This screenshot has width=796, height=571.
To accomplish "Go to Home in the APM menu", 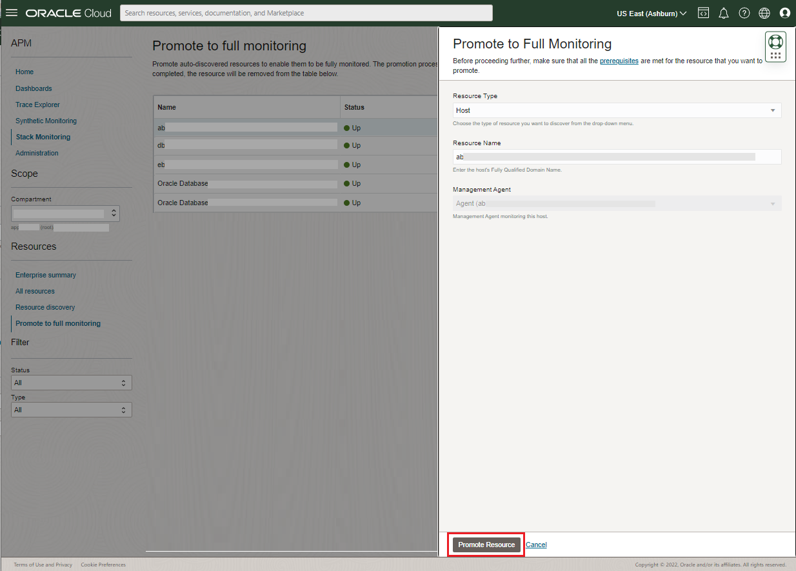I will 25,72.
